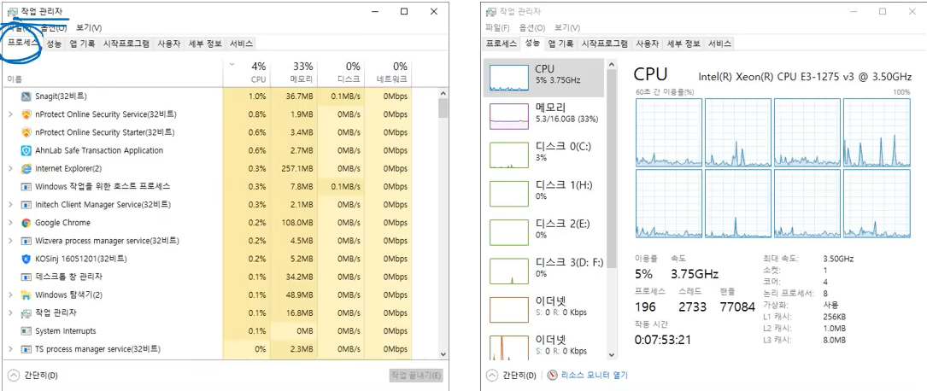Screen dimensions: 927x391
Task: Open 서비스 tab in left window
Action: [241, 44]
